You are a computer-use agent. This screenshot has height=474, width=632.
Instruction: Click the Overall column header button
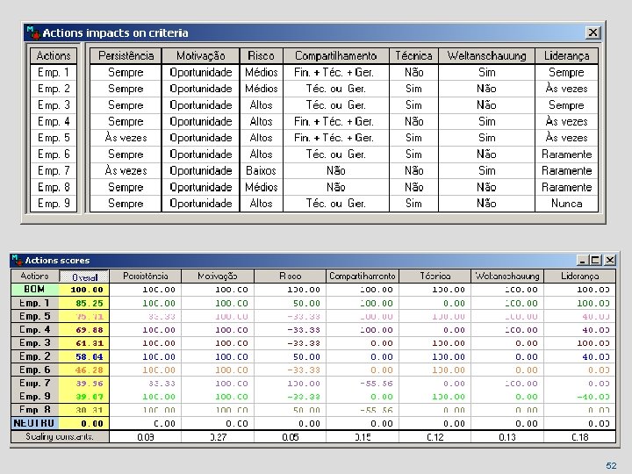84,276
